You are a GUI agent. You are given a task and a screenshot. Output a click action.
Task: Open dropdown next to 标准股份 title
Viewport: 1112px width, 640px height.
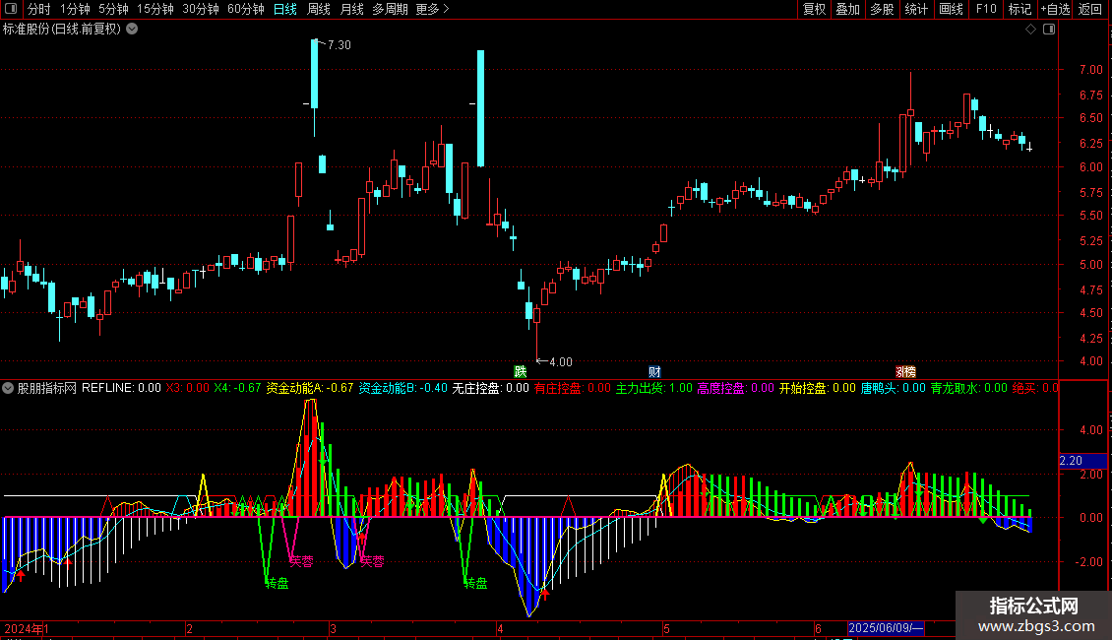click(132, 30)
